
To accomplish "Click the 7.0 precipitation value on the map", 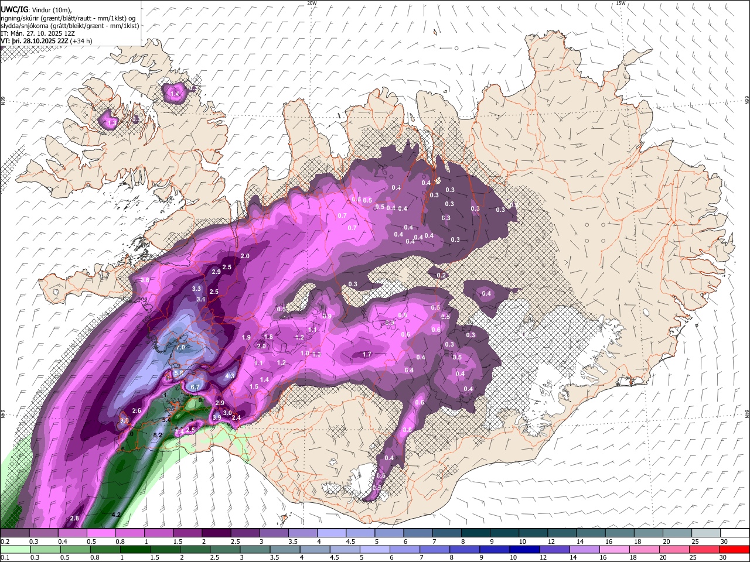I will tap(180, 347).
